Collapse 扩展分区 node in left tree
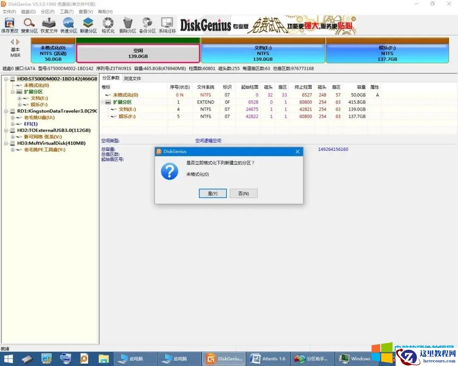This screenshot has height=366, width=458. [13, 91]
